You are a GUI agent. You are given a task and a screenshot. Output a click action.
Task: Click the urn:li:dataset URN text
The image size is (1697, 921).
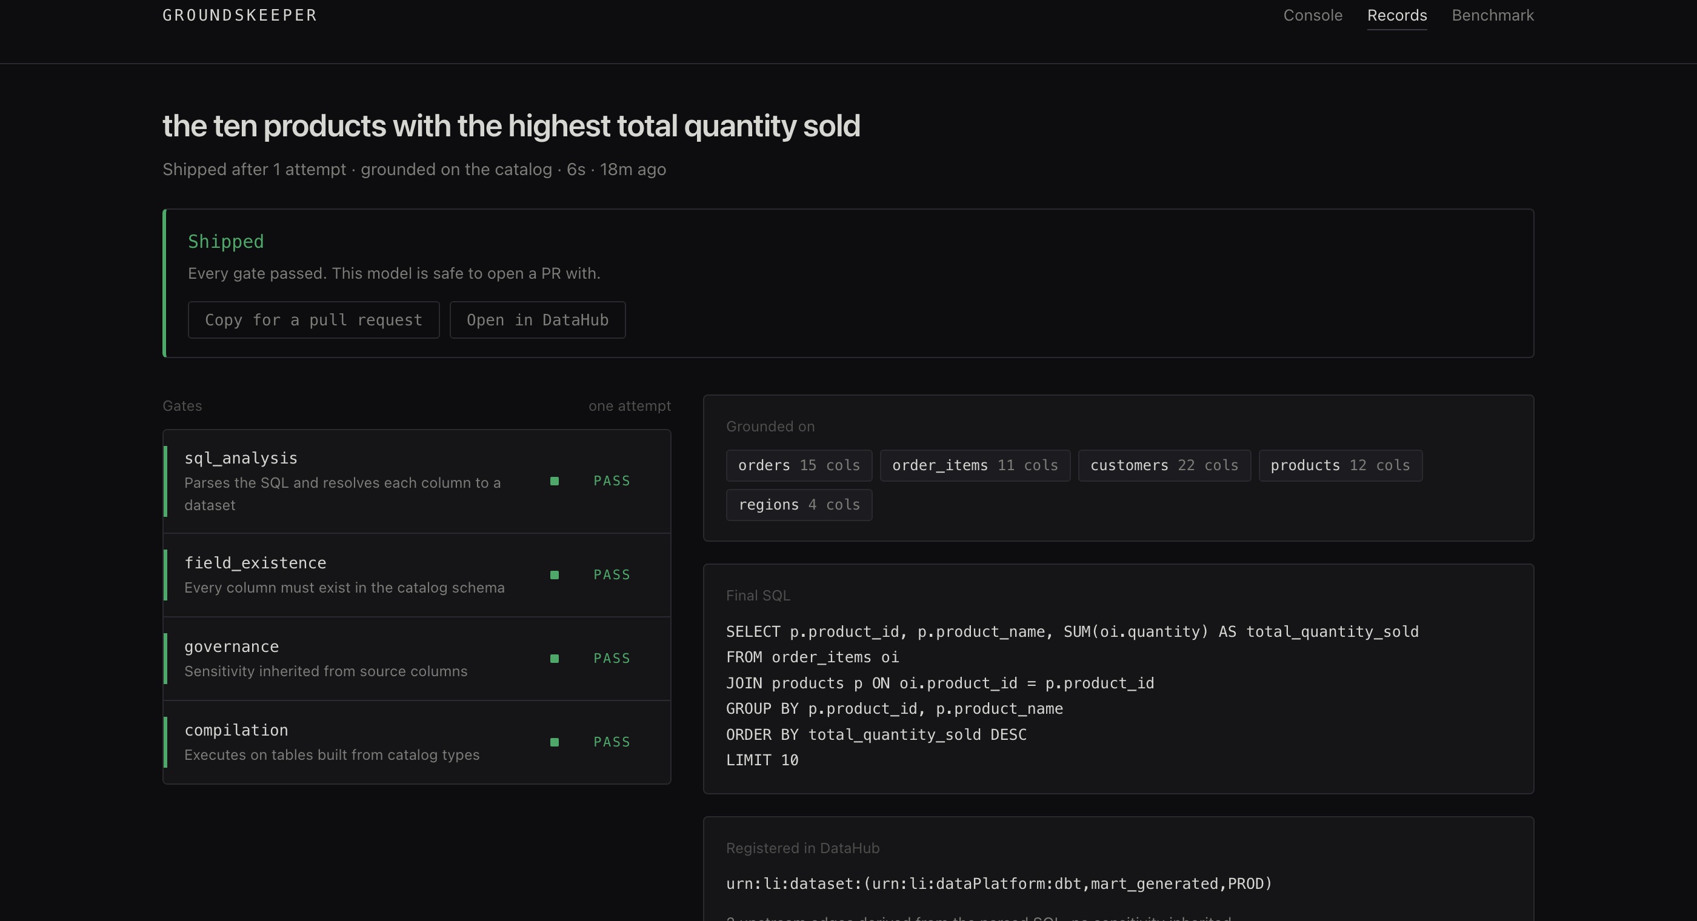click(999, 884)
